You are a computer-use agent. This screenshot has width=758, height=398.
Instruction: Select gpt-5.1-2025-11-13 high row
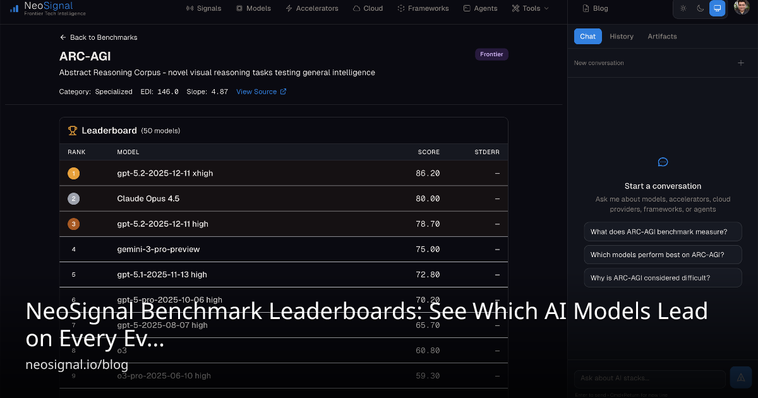tap(284, 274)
